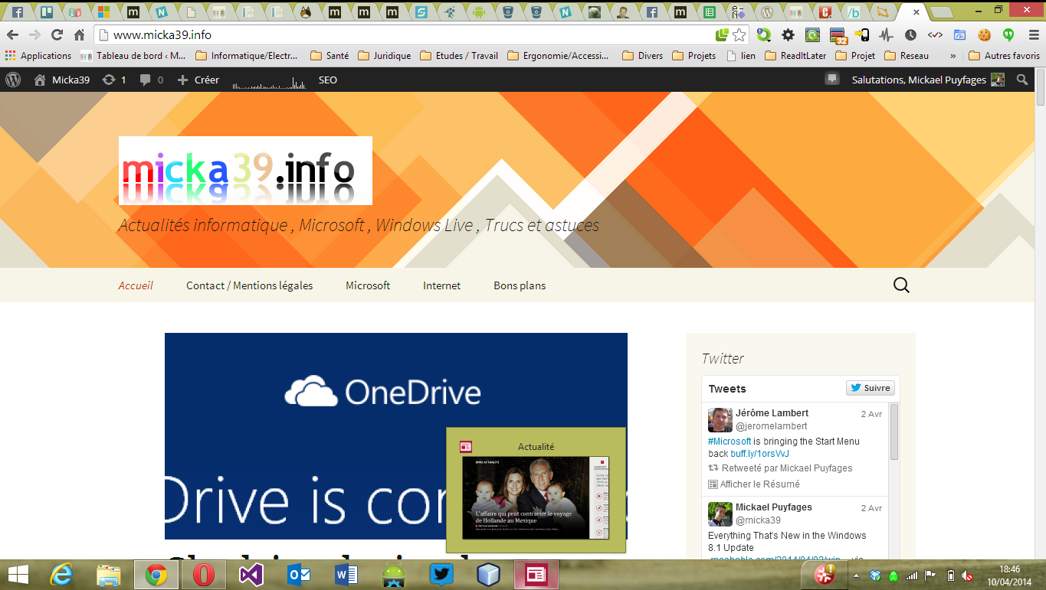Image resolution: width=1046 pixels, height=590 pixels.
Task: Click the WordPress logo in admin bar
Action: click(13, 80)
